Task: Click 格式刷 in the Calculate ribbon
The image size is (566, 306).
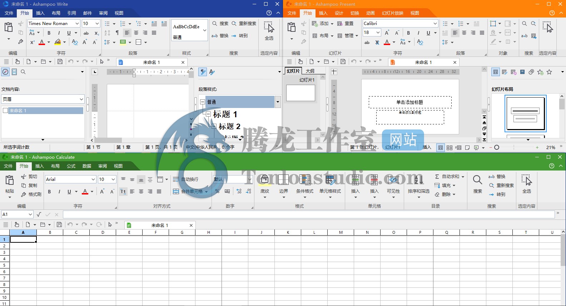Action: tap(31, 194)
